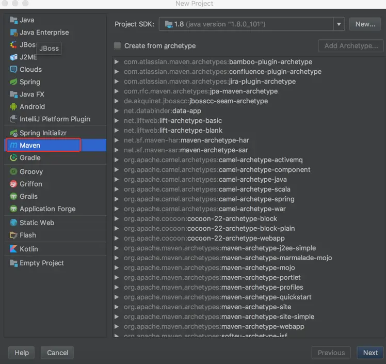Expand maven-archetype-webapp triangle

pyautogui.click(x=117, y=326)
